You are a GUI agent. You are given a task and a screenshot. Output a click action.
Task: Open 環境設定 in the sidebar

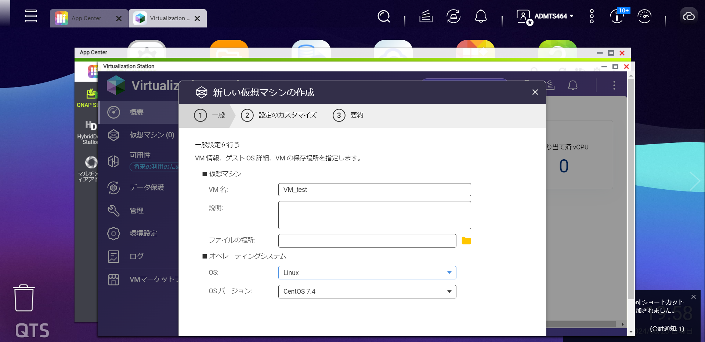[x=138, y=233]
